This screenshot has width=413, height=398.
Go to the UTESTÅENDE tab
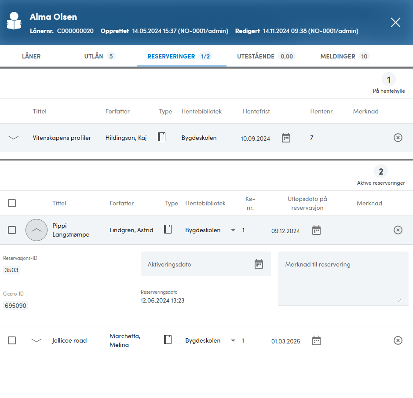(266, 56)
